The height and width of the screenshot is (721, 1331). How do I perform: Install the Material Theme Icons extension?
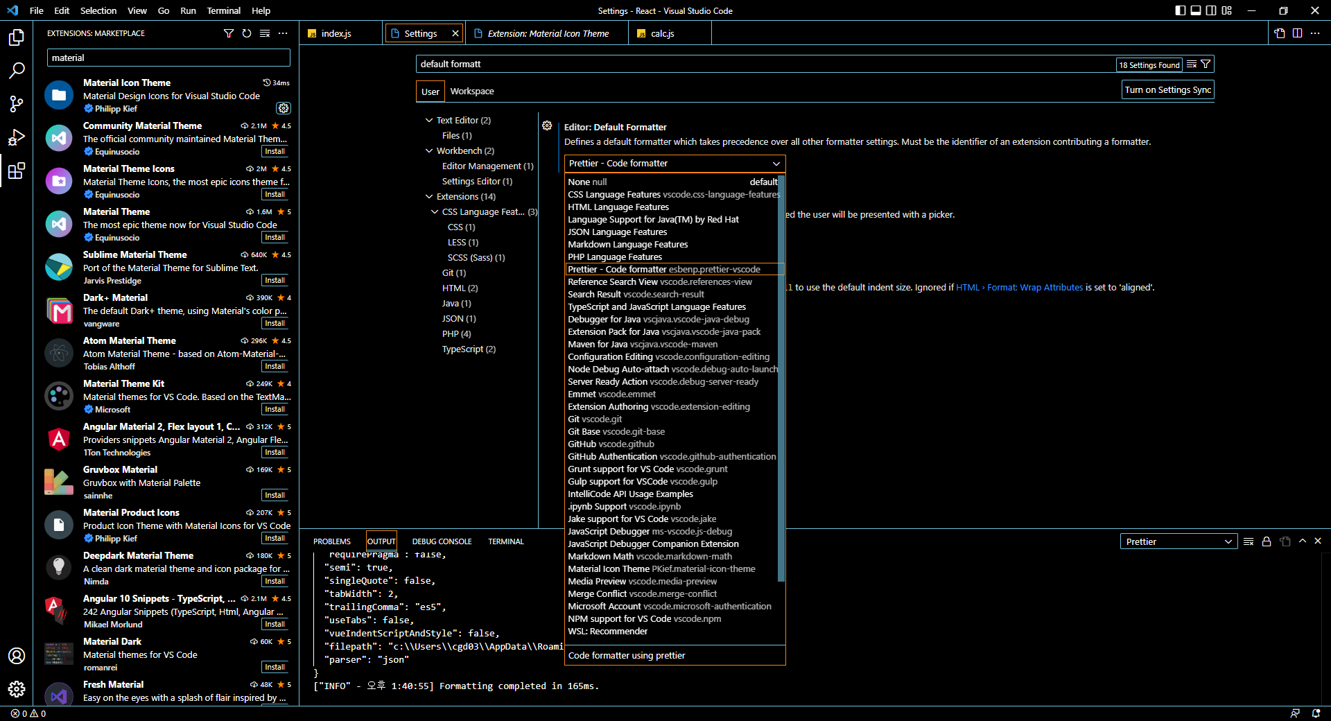(275, 195)
